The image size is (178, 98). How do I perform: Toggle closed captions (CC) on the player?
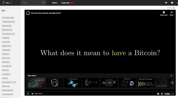(x=158, y=94)
